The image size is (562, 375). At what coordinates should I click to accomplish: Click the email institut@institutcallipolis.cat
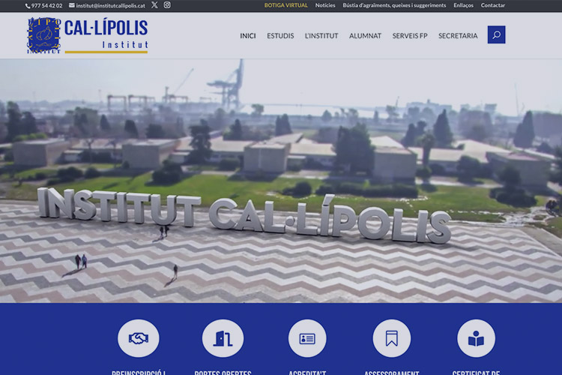pos(110,6)
